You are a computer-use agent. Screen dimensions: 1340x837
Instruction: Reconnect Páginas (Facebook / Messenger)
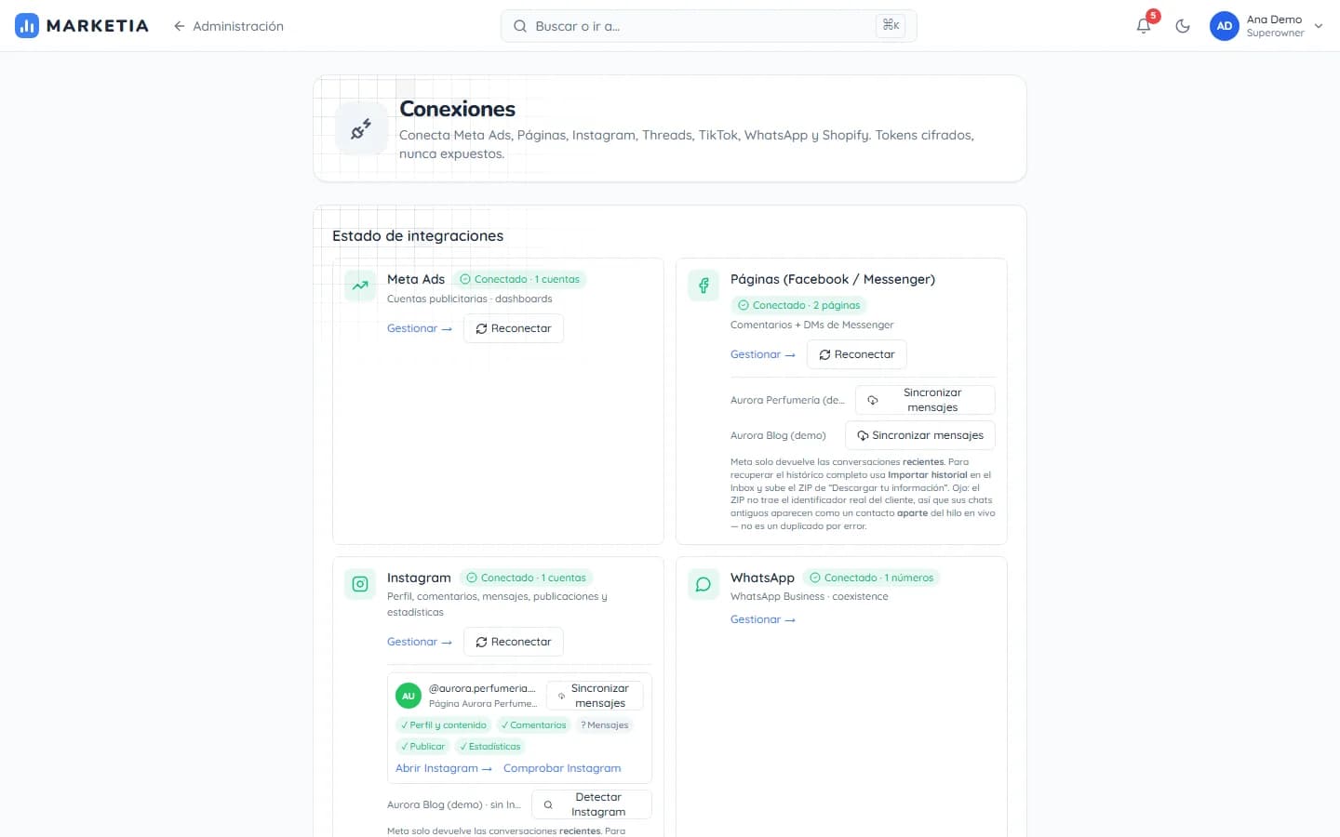click(x=857, y=354)
